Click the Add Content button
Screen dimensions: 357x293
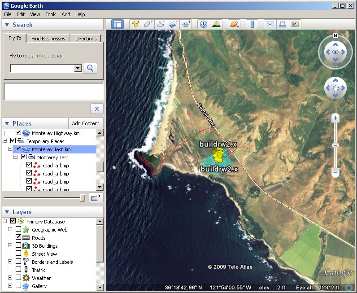point(86,123)
